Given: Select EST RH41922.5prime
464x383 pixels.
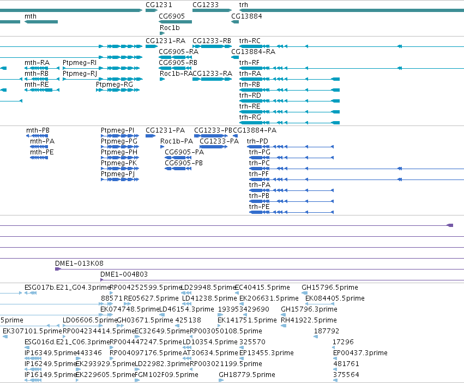Looking at the screenshot, I should [x=284, y=326].
